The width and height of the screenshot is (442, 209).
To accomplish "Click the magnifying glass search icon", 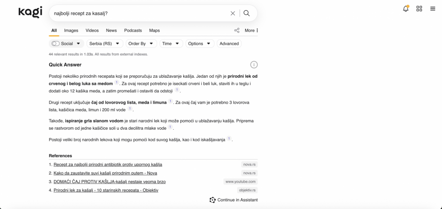I will coord(247,13).
